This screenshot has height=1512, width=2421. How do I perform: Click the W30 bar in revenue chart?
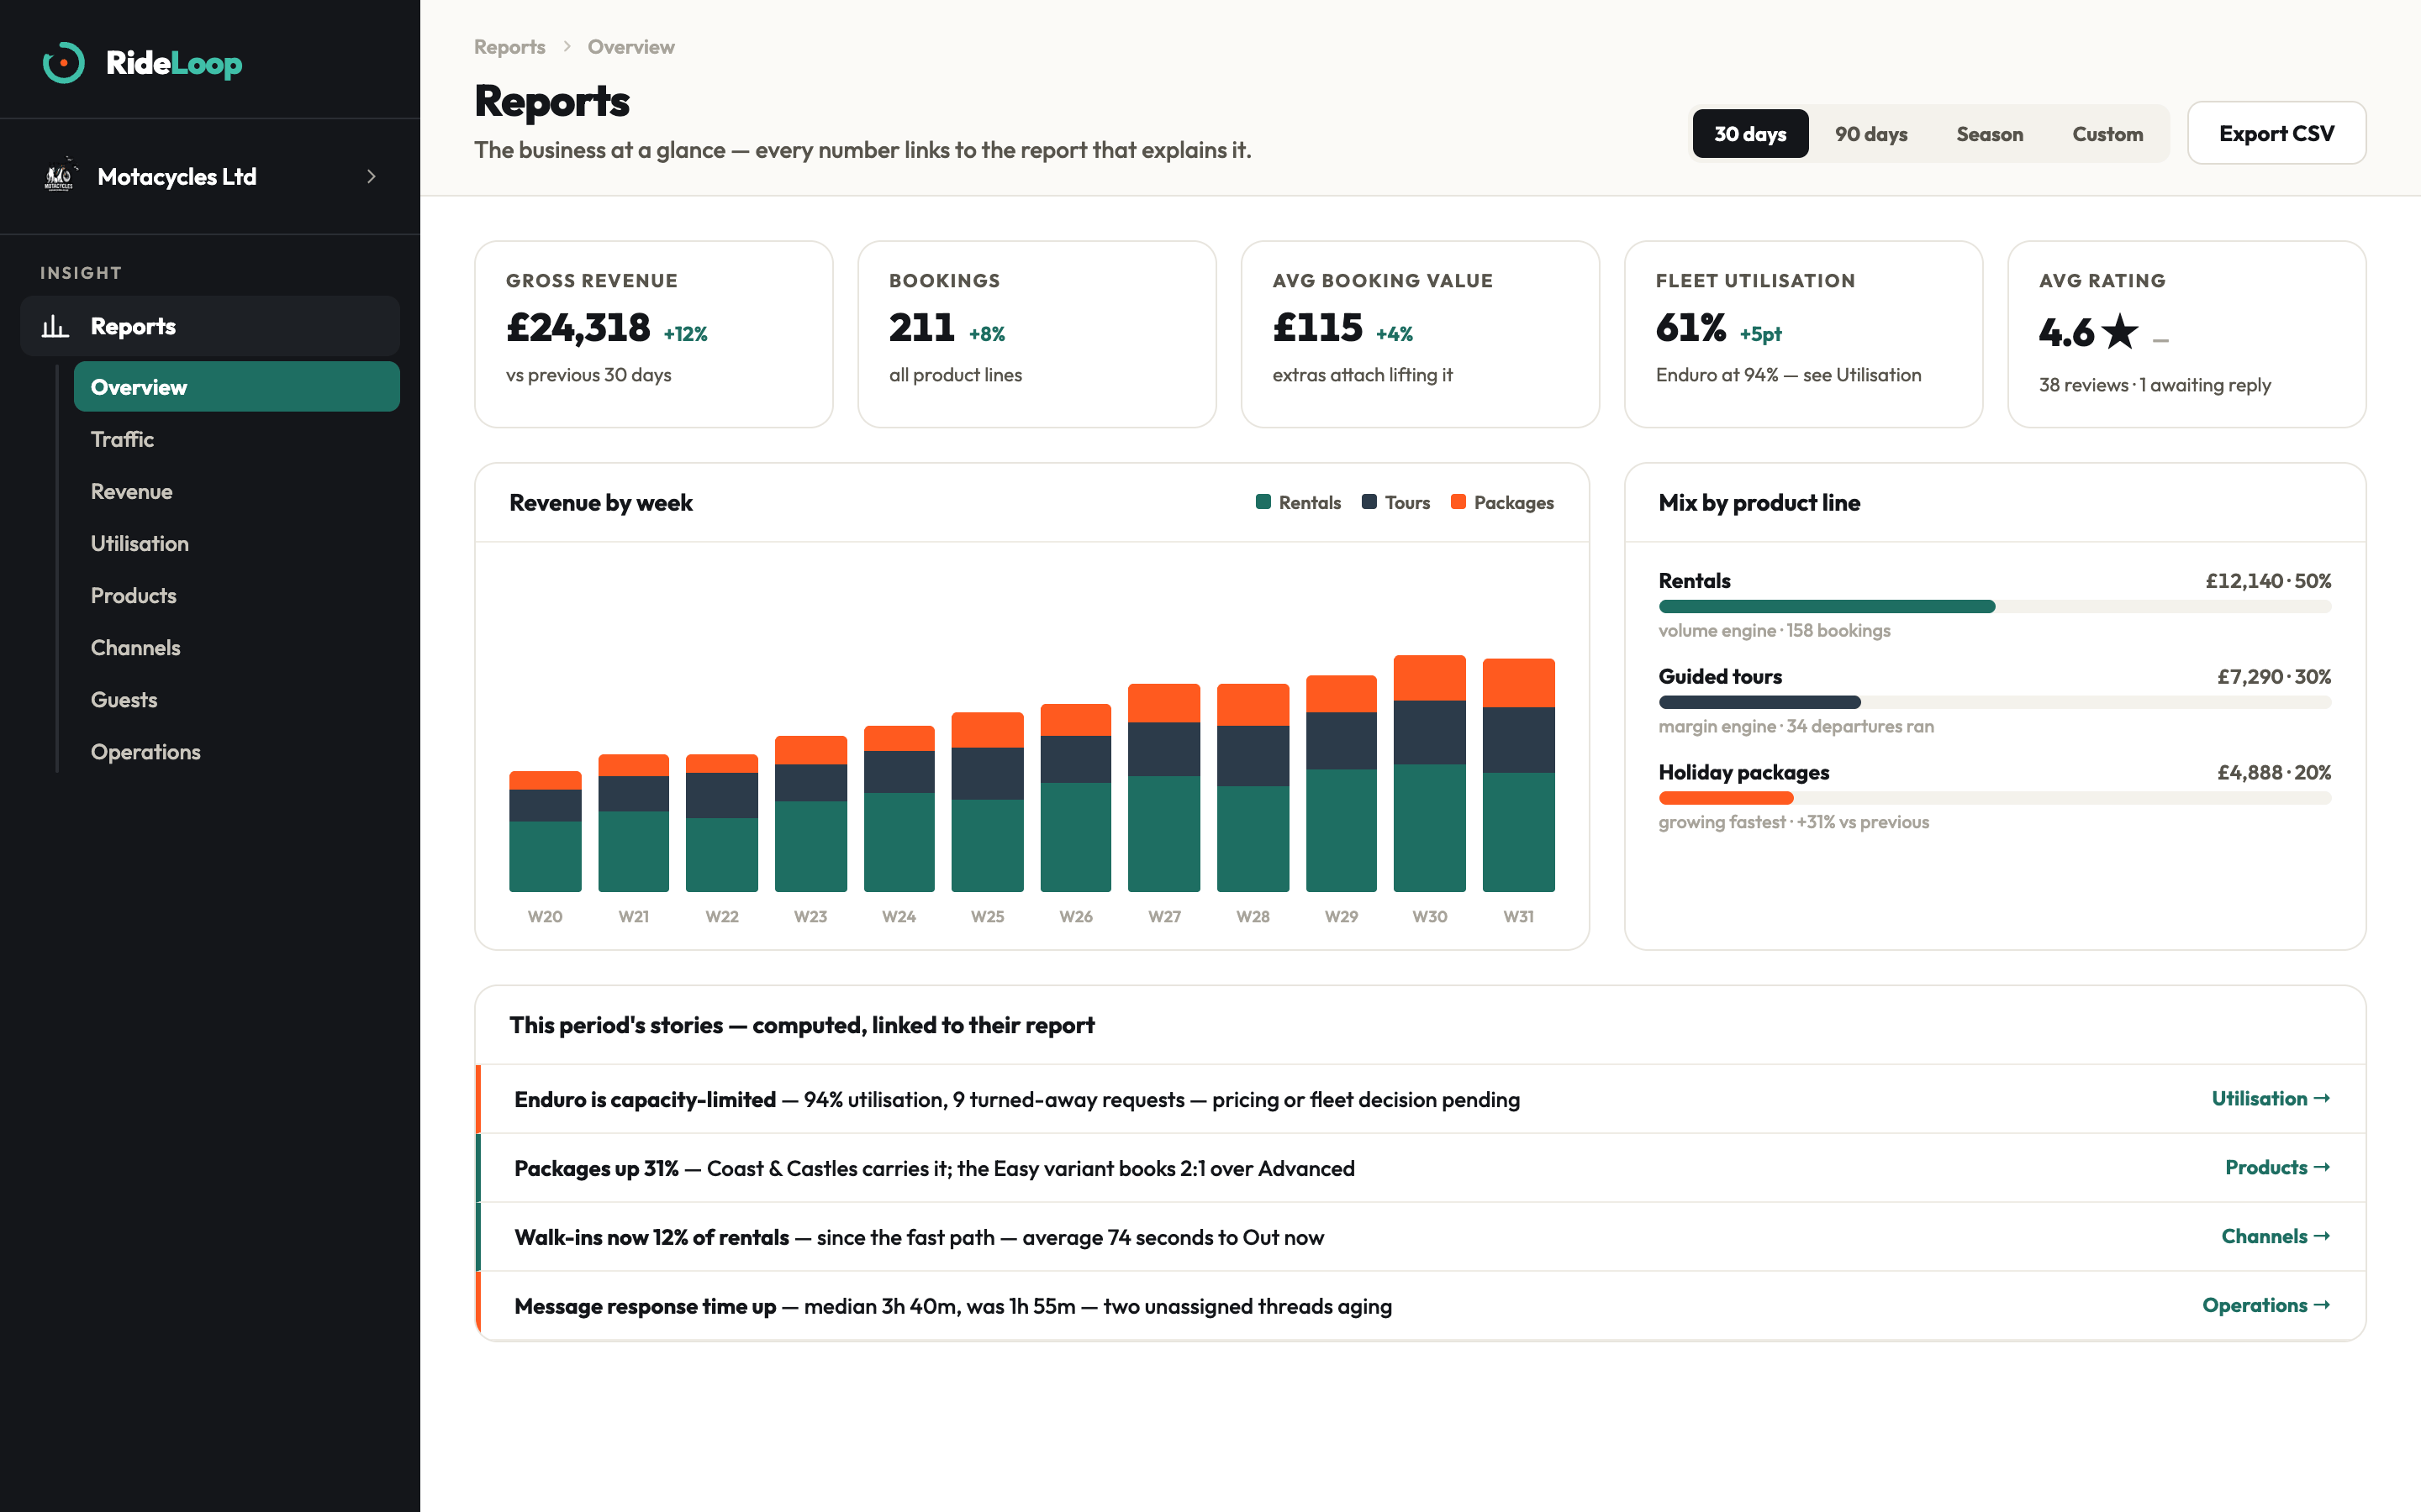pos(1428,773)
